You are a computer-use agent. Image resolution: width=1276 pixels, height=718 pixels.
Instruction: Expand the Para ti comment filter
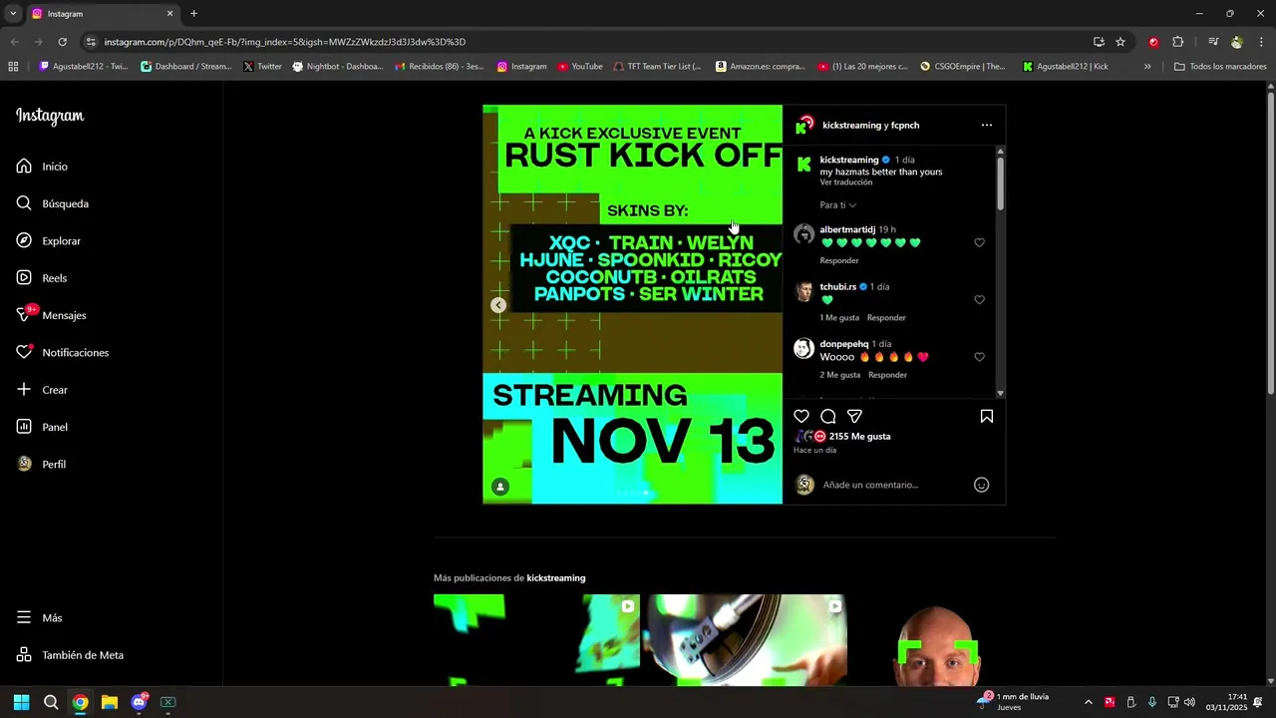click(x=838, y=205)
